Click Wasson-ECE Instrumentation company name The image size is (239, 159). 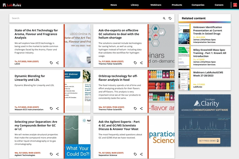pyautogui.click(x=29, y=109)
